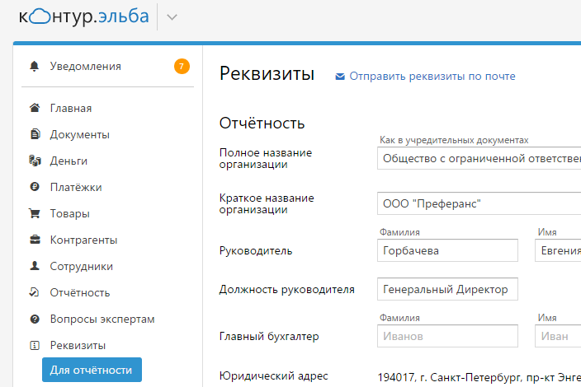Click the shopping cart icon for Товары
Screen dimensions: 581x387
pos(35,213)
